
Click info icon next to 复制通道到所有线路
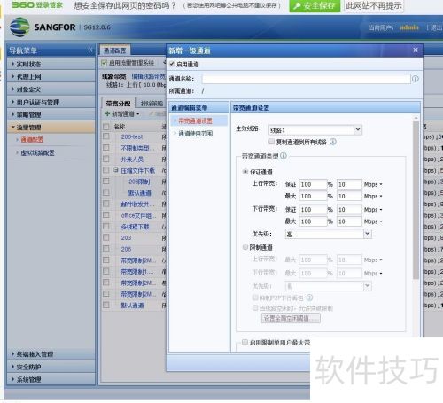(x=333, y=142)
